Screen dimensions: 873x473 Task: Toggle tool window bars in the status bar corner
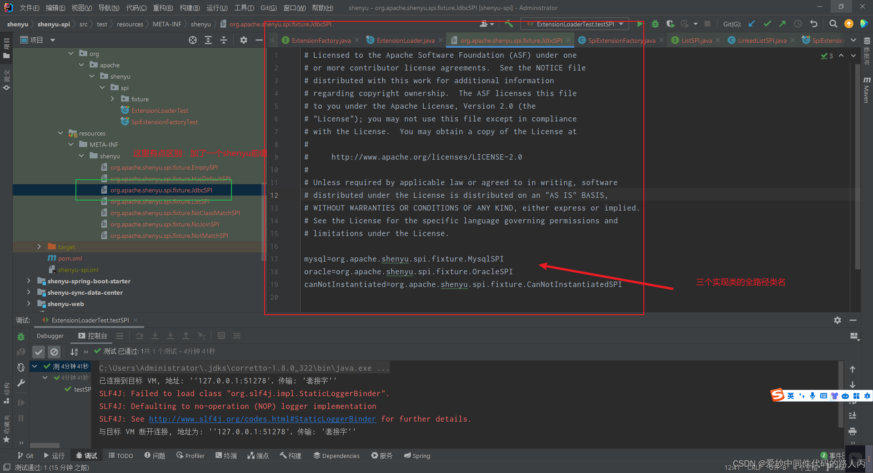tap(7, 467)
